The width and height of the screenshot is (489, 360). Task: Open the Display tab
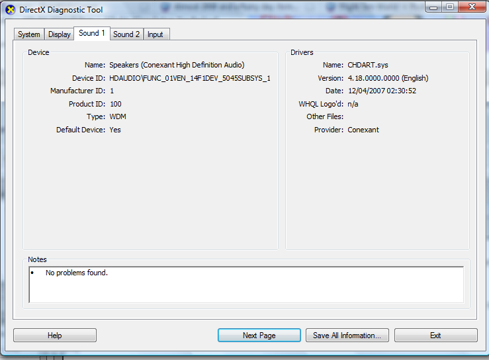(60, 34)
